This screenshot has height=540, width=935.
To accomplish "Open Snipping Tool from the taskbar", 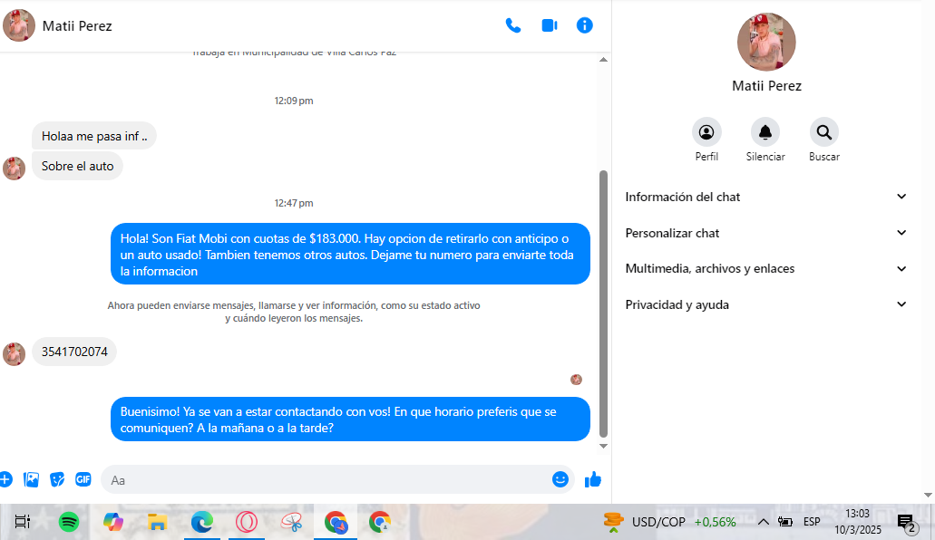I will [292, 522].
